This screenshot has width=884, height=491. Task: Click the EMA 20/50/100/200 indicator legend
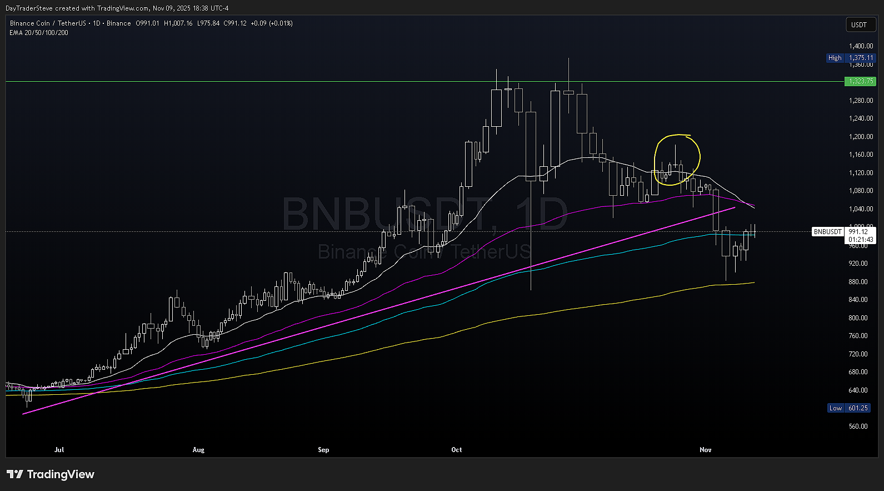(39, 33)
